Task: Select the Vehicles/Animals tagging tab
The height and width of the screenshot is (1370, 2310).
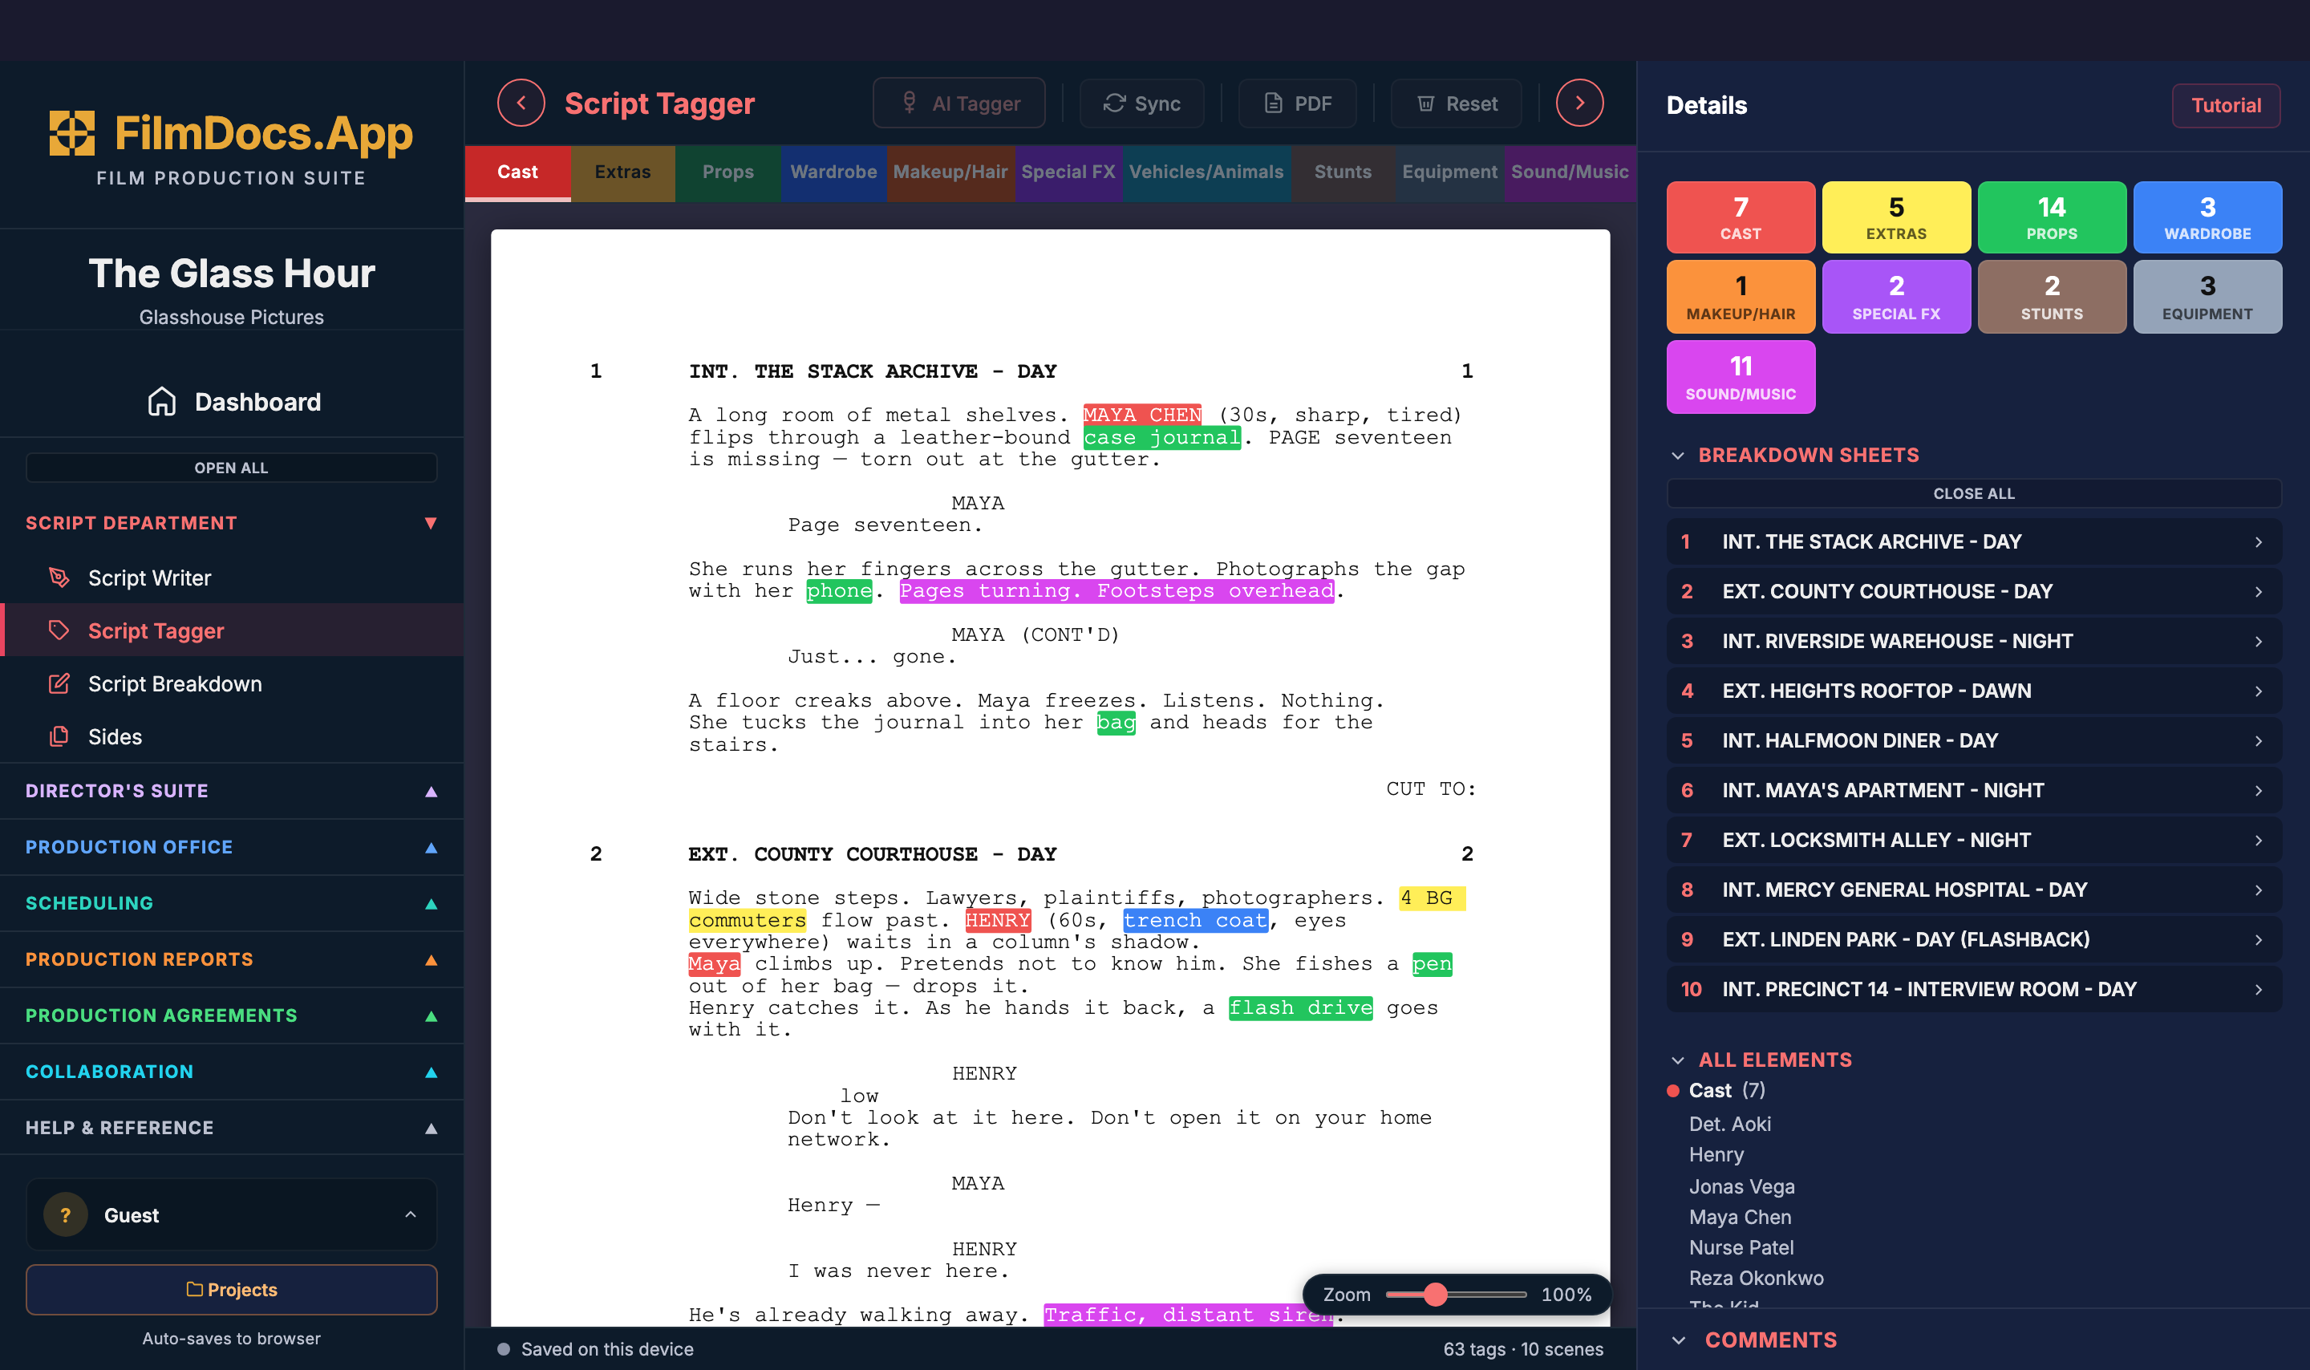Action: tap(1206, 172)
